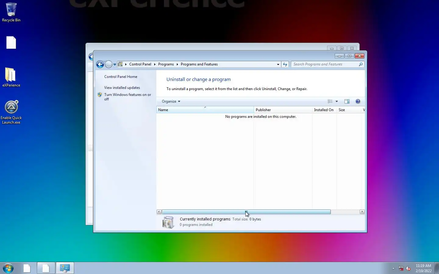
Task: Sort by the Name column header
Action: (x=205, y=110)
